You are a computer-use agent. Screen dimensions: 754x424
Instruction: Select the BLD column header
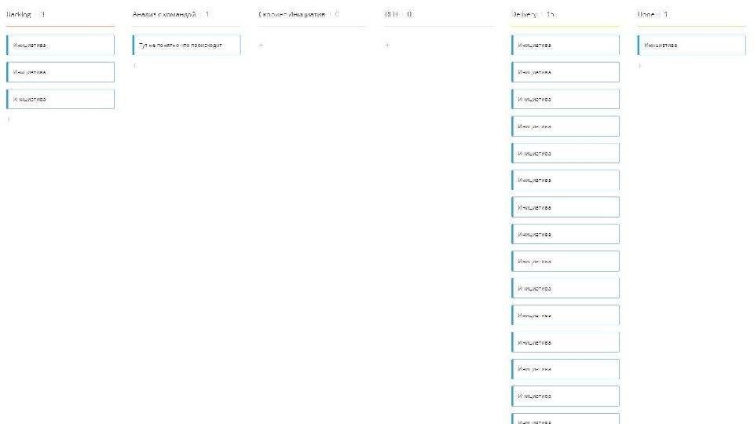393,14
